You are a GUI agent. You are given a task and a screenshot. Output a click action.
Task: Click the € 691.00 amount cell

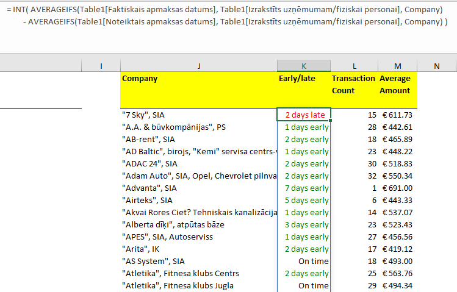pyautogui.click(x=398, y=188)
